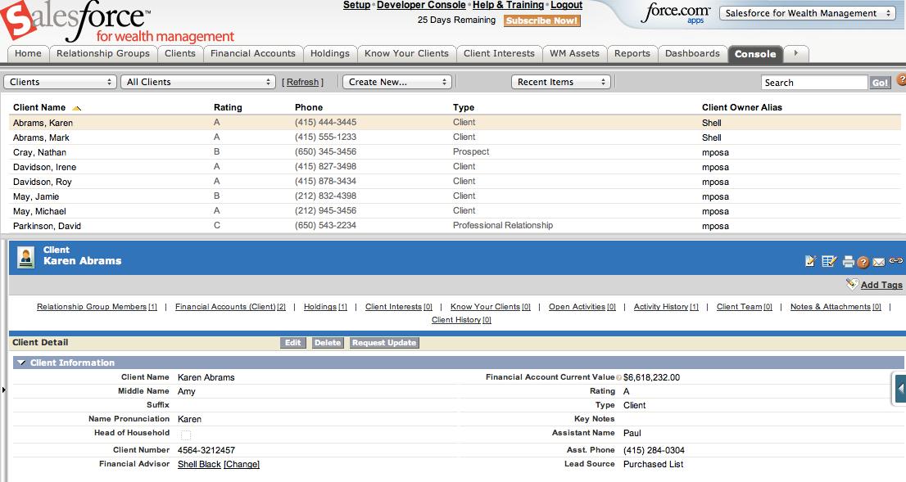Click the Edit button in Client Detail

click(293, 343)
